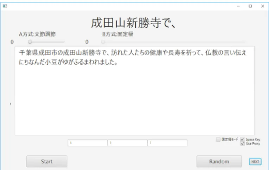Click the application icon in title bar
This screenshot has height=170, width=269.
[5, 6]
